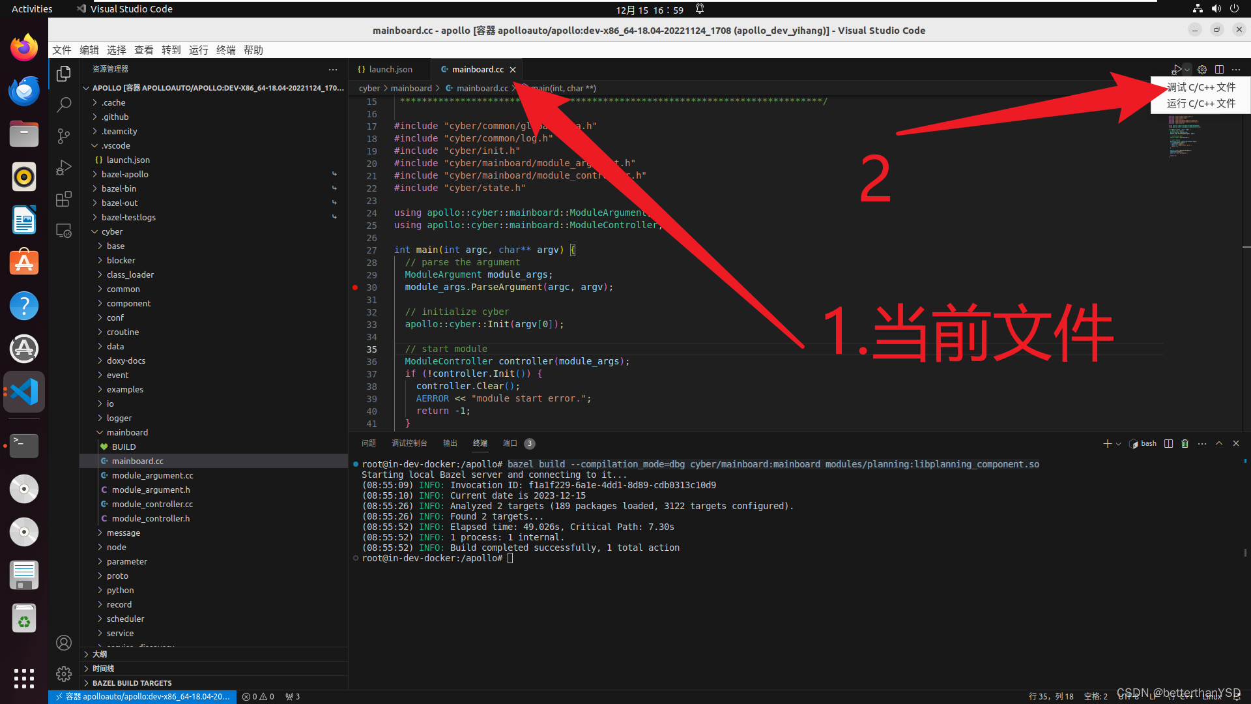Open module_controller.h file

214,518
